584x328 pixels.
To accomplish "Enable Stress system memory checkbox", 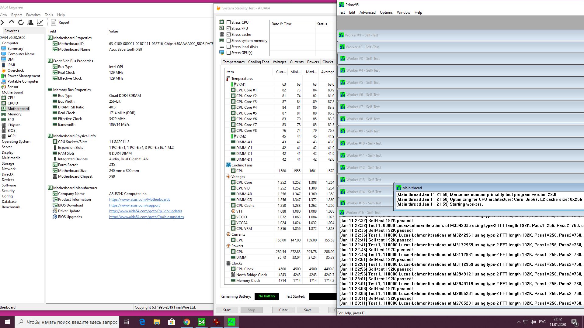I will 228,40.
